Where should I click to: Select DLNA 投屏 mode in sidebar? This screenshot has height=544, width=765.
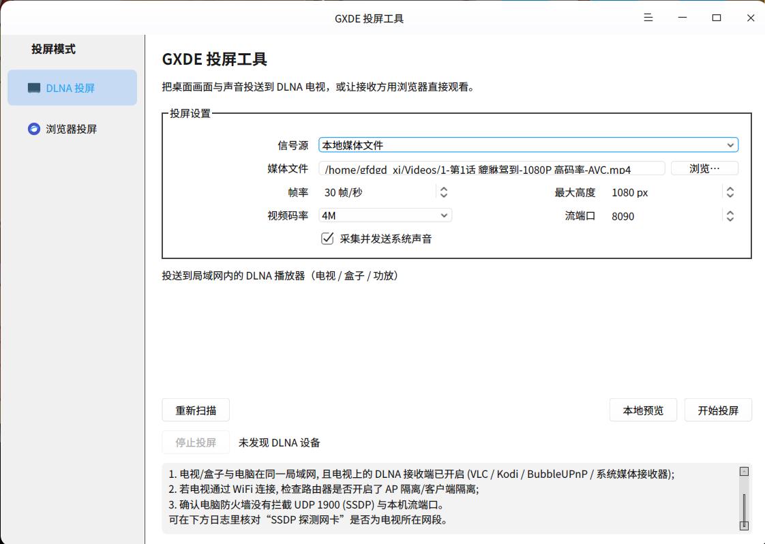tap(72, 88)
